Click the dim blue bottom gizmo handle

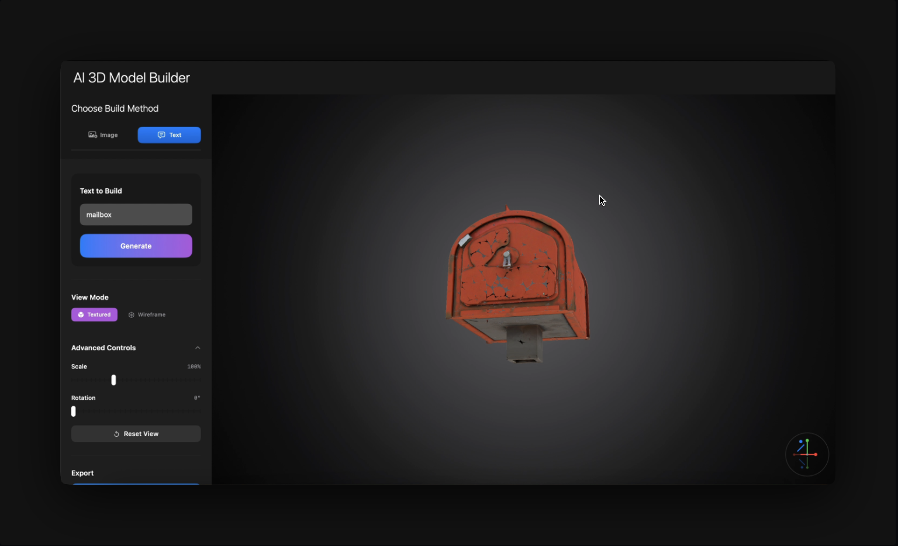pos(802,466)
